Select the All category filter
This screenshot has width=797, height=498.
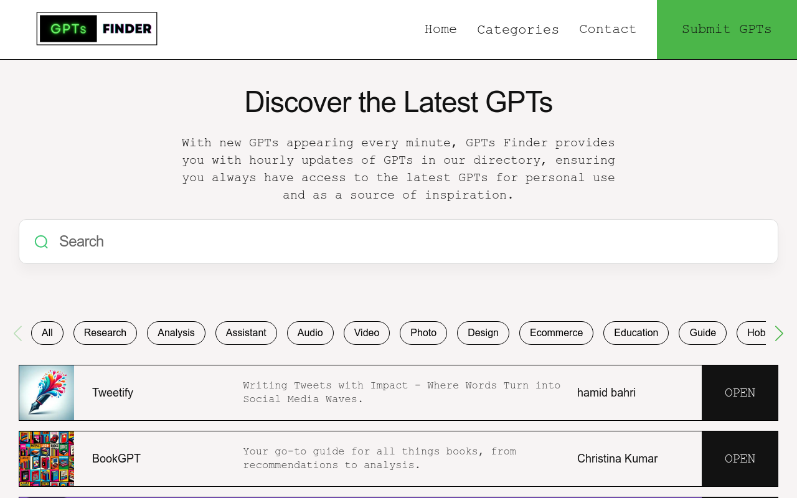click(x=47, y=333)
